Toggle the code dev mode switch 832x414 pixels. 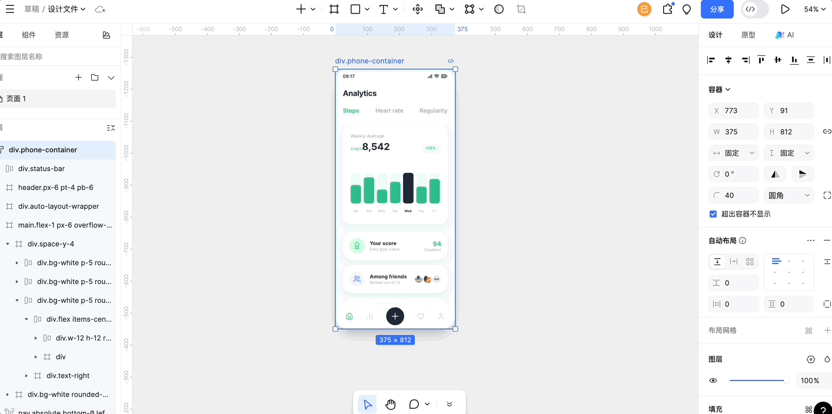click(754, 9)
